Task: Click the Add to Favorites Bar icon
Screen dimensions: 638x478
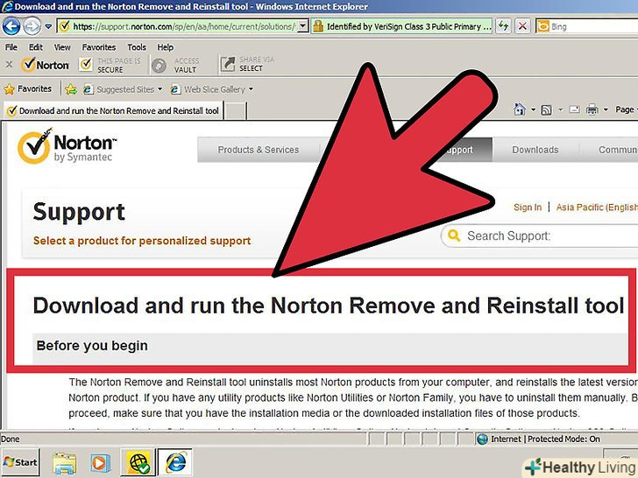Action: coord(71,89)
